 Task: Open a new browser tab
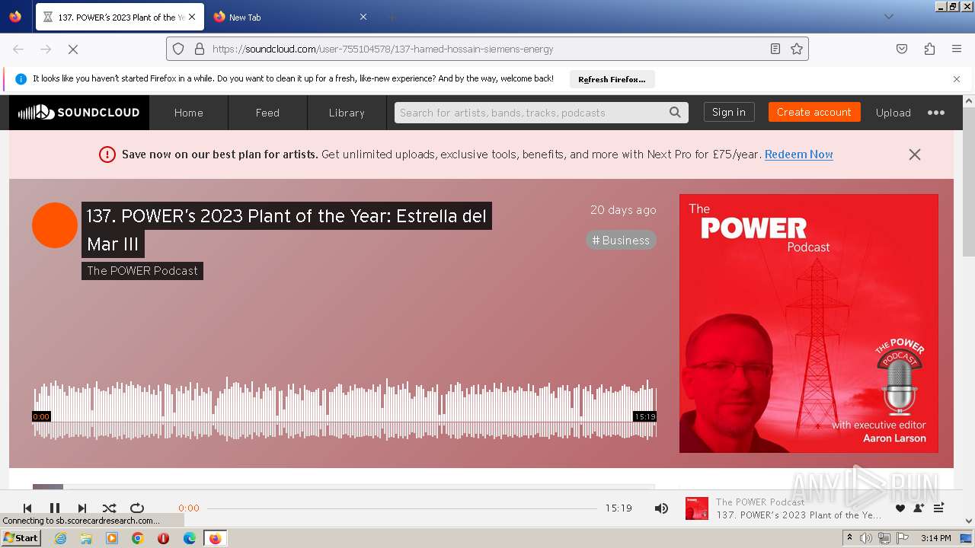392,17
